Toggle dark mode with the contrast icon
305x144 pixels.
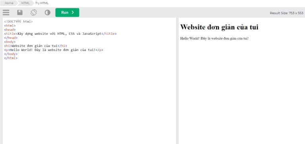(48, 13)
